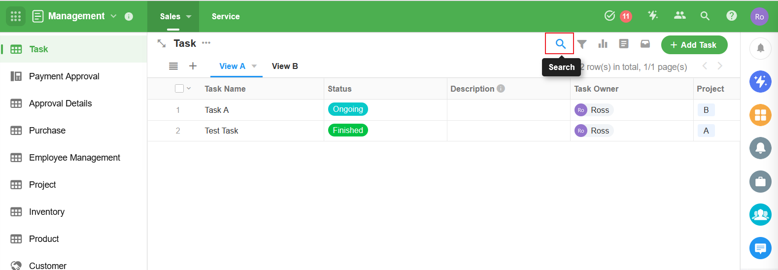Open the filter funnel icon
Screen dimensions: 778x270
pyautogui.click(x=582, y=44)
